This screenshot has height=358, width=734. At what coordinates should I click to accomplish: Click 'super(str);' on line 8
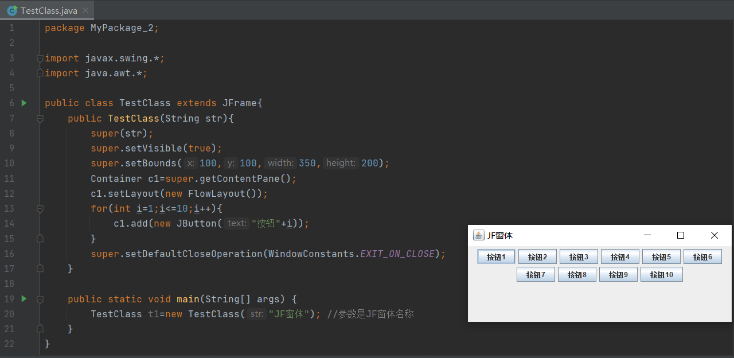[x=122, y=133]
